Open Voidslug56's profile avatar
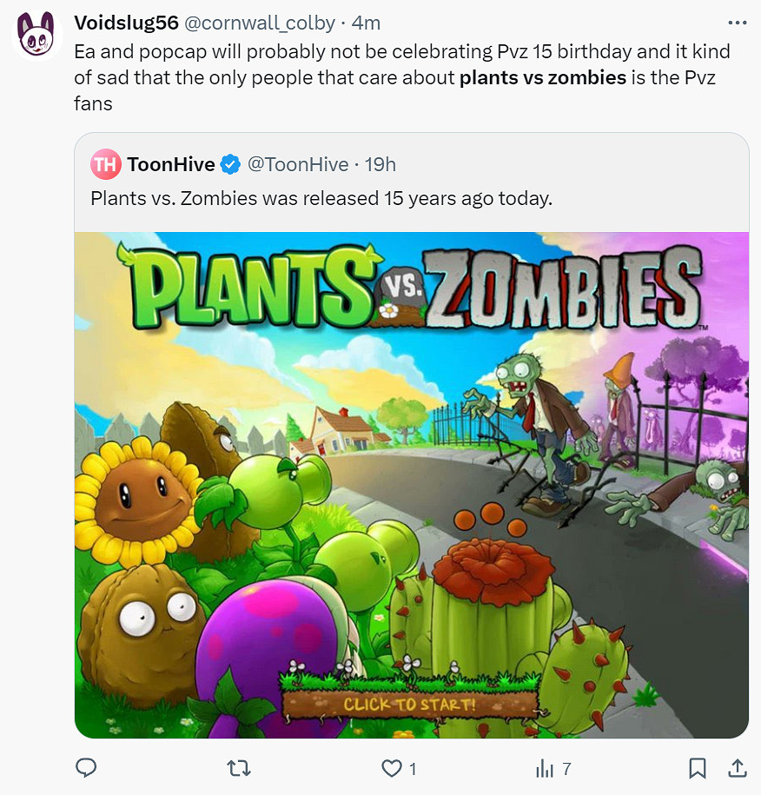The height and width of the screenshot is (795, 761). pyautogui.click(x=35, y=35)
